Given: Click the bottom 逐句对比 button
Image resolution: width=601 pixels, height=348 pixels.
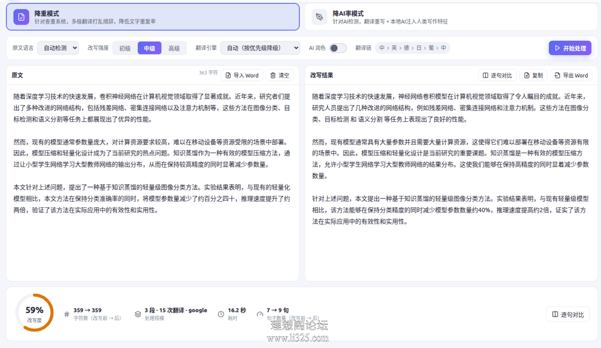Looking at the screenshot, I should coord(568,314).
